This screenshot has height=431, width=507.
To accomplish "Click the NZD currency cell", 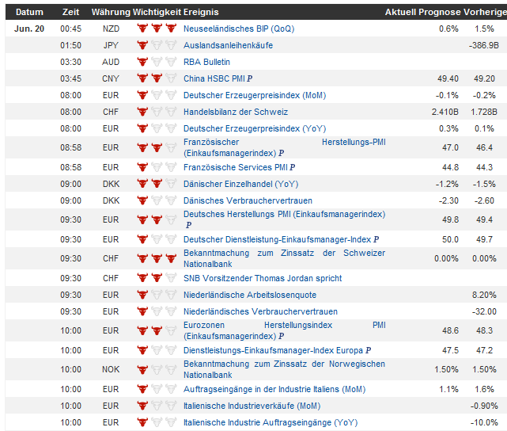I will [111, 29].
